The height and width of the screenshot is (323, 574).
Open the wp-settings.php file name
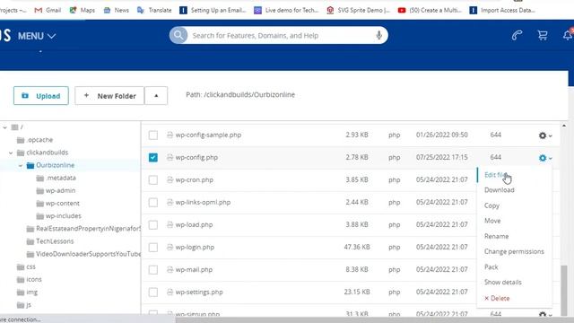pos(199,292)
